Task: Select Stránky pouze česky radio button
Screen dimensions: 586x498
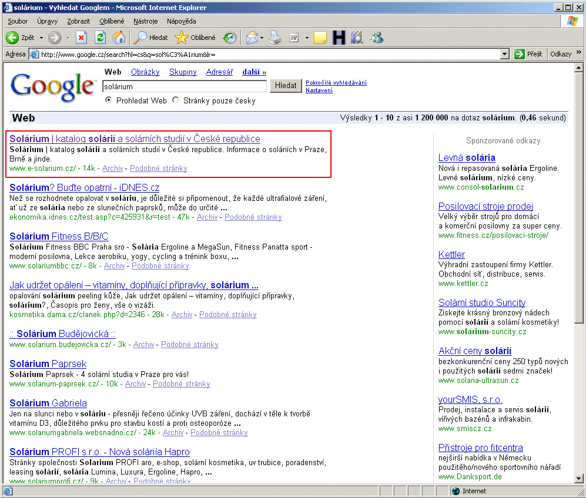Action: point(176,100)
